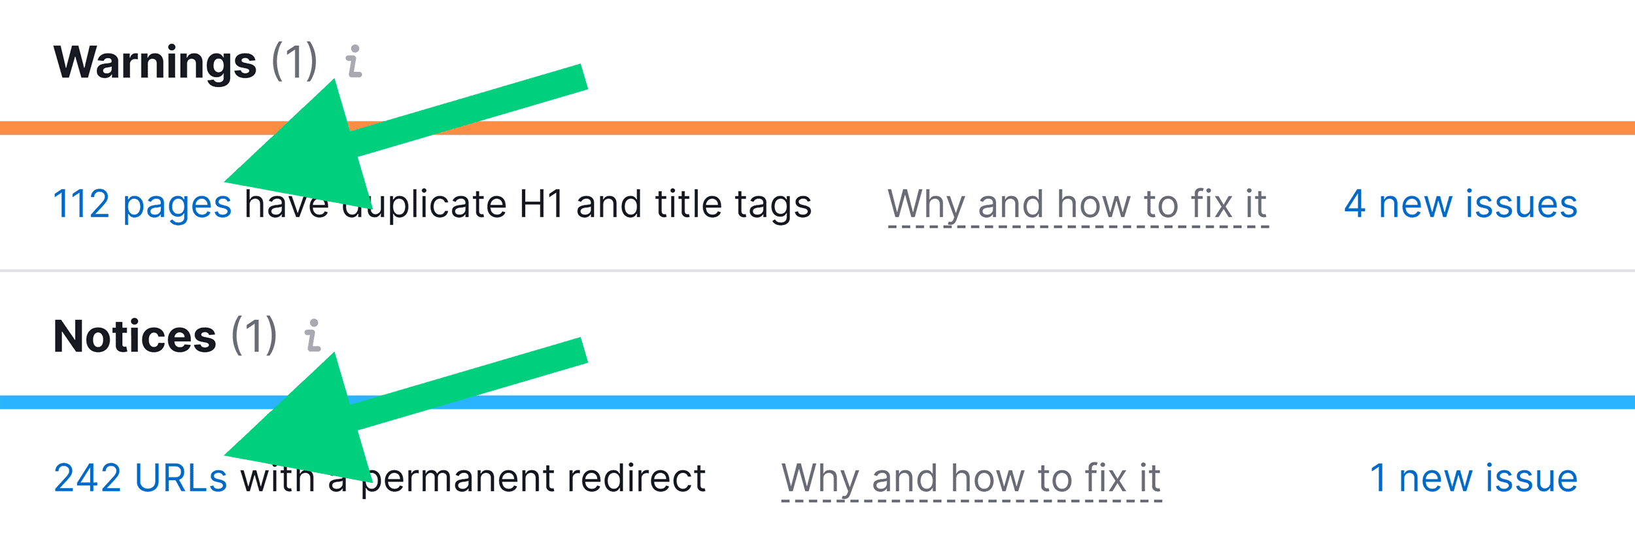Click the Notices section heading
Image resolution: width=1635 pixels, height=541 pixels.
point(135,336)
